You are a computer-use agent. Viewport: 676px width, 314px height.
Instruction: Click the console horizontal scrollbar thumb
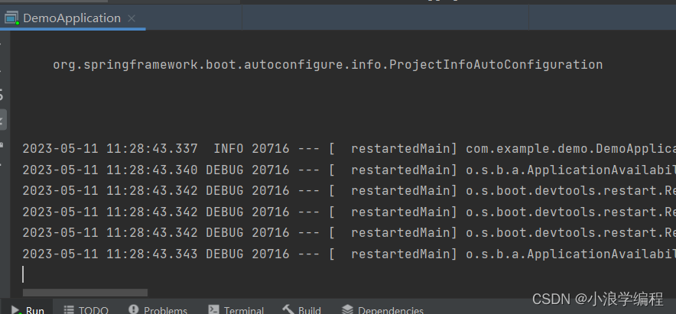(x=85, y=293)
